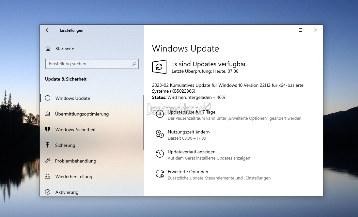Open Windows-Sicherheit section

pos(75,130)
